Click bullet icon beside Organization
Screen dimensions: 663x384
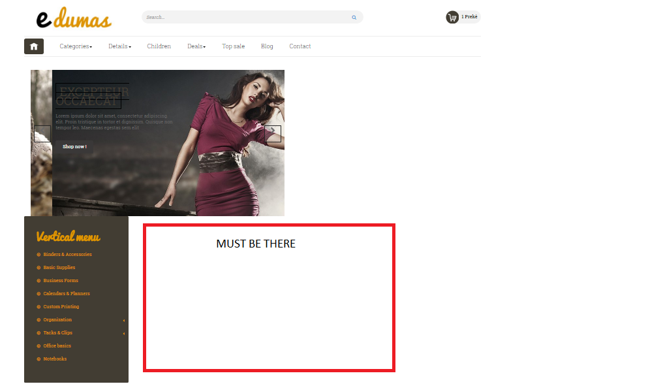pyautogui.click(x=39, y=320)
